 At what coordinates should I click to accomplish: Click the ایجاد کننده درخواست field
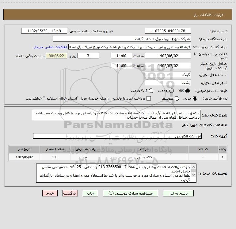pyautogui.click(x=130, y=47)
